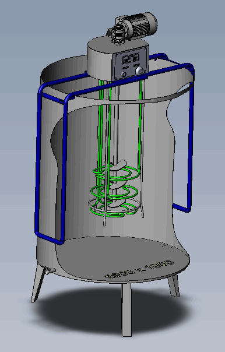
Task: Select the large right control panel knob
Action: pos(139,71)
